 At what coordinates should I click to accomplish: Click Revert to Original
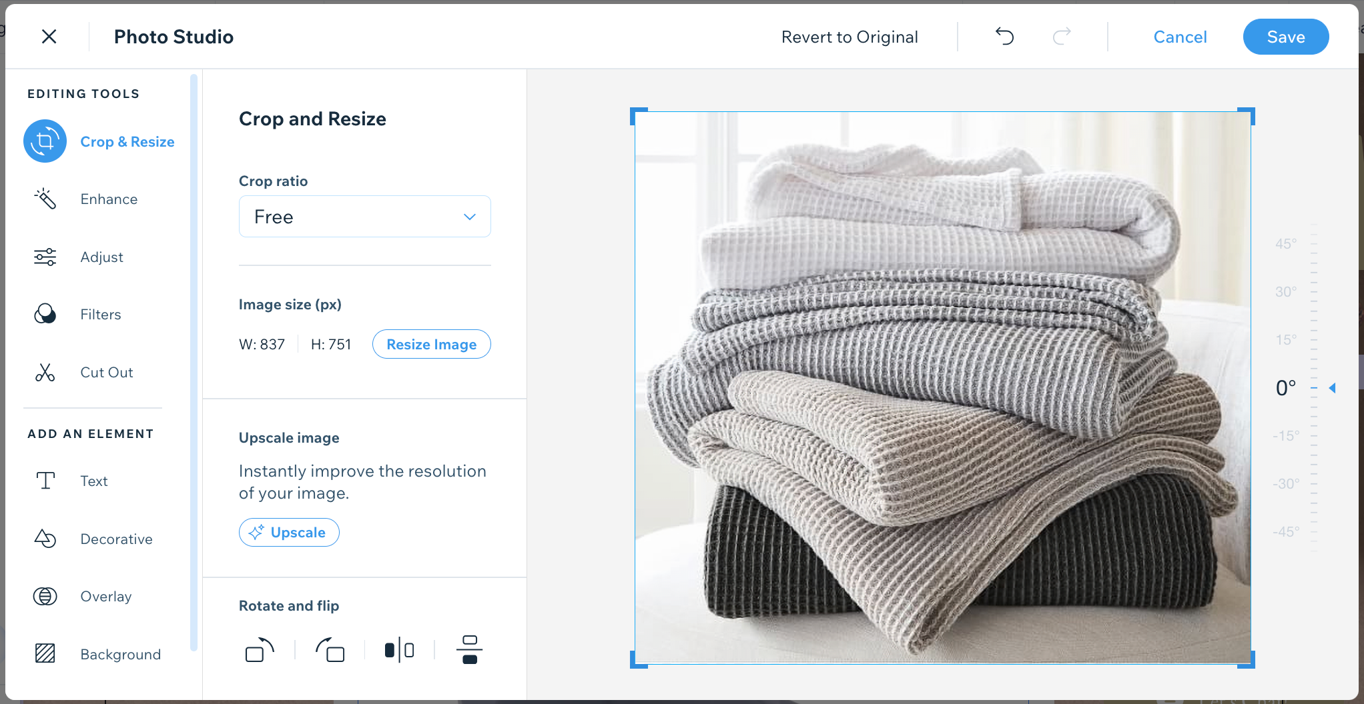(849, 37)
